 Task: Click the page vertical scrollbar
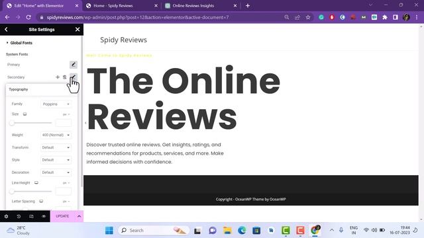pyautogui.click(x=421, y=123)
